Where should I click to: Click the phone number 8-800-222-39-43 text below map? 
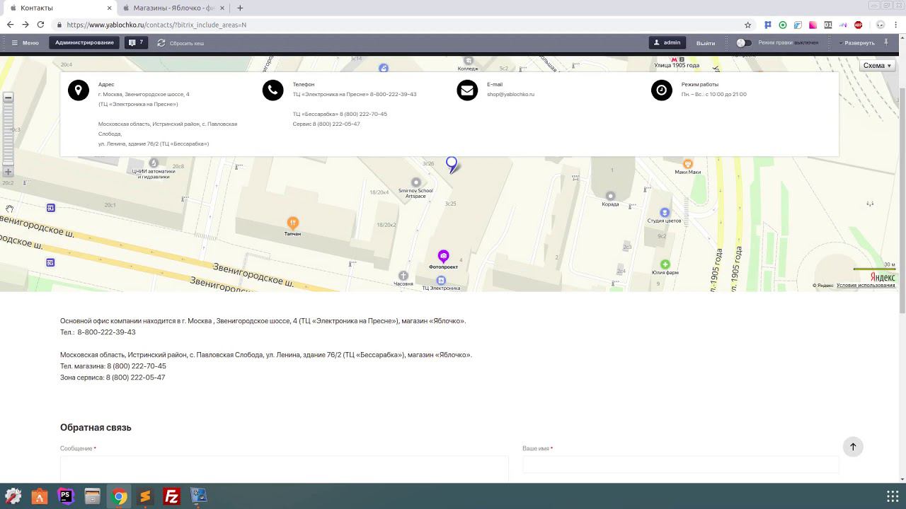click(106, 332)
